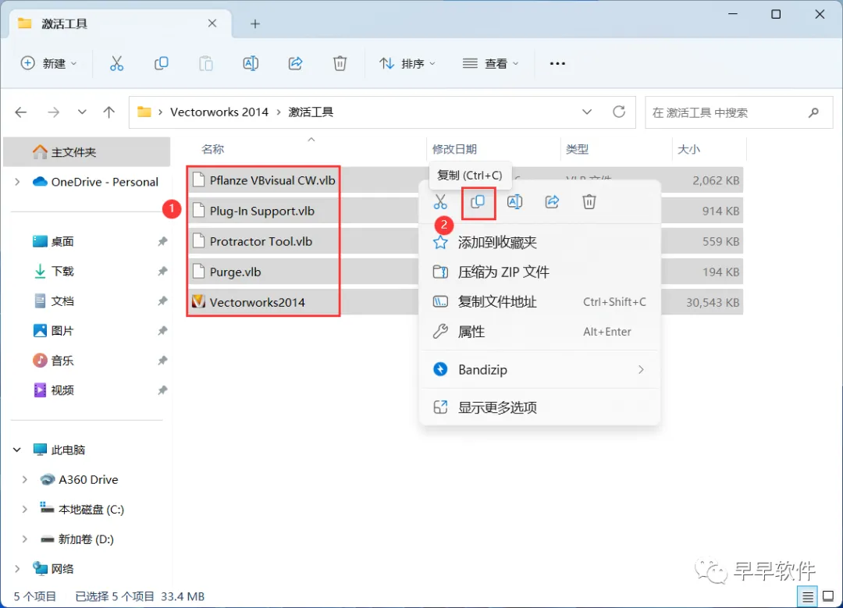
Task: Click Rename icon in context menu
Action: coord(514,202)
